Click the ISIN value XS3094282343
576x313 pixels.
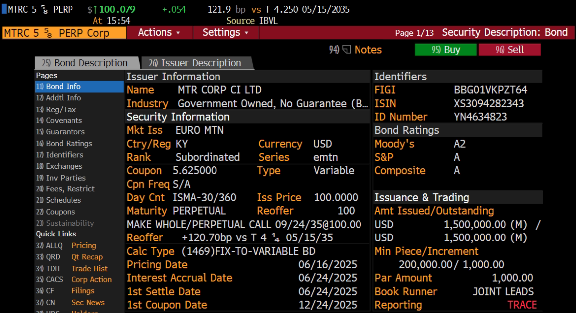[x=489, y=104]
